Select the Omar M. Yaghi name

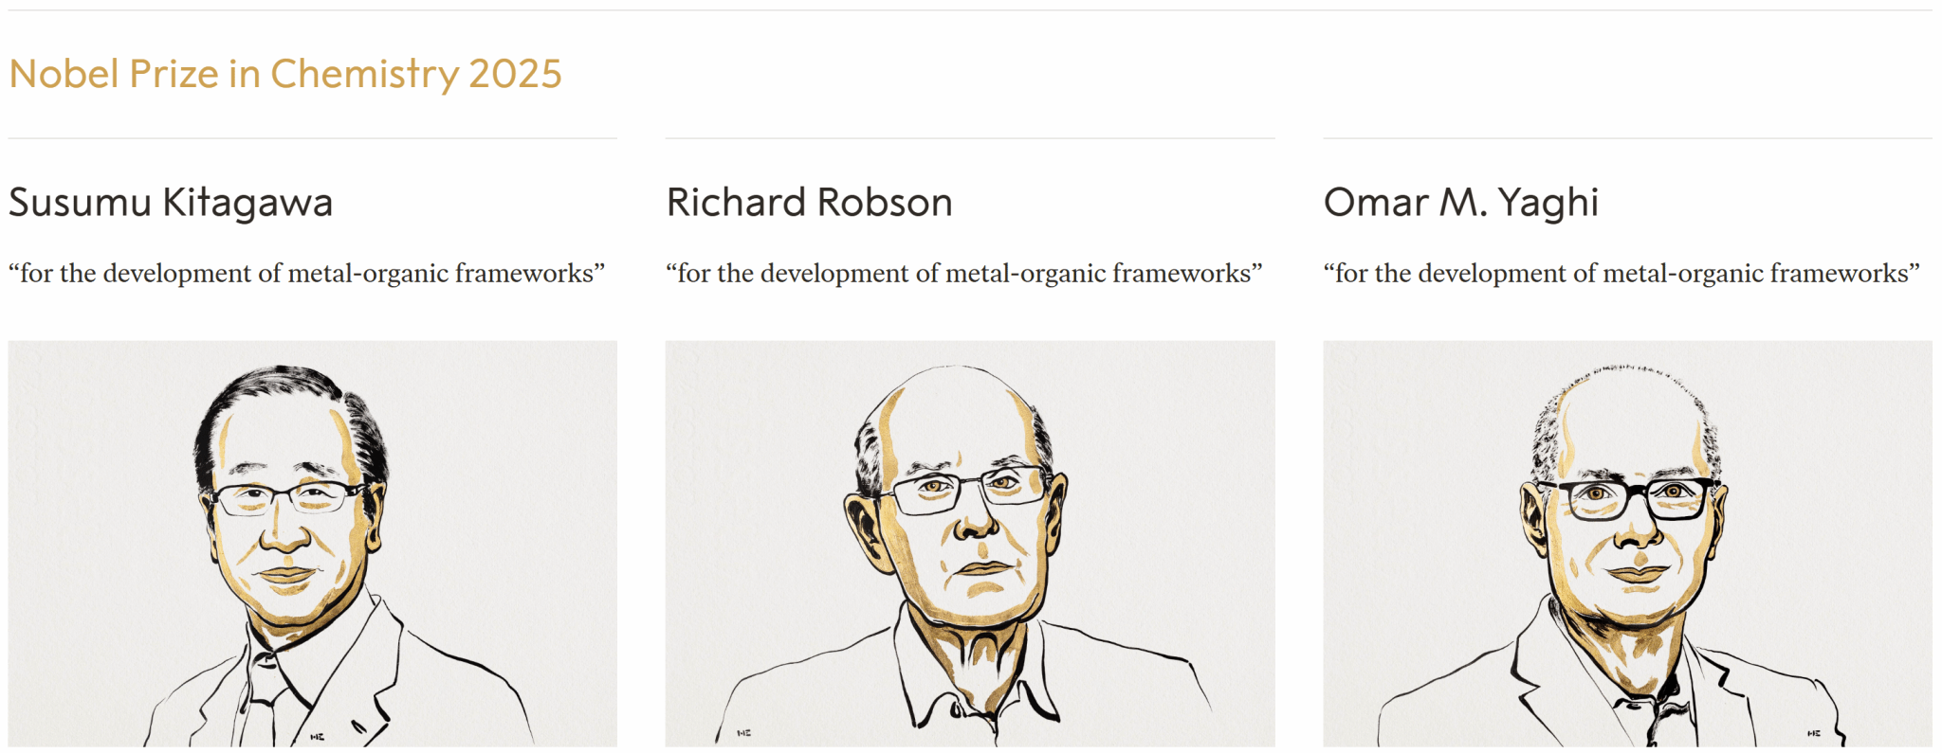coord(1460,203)
